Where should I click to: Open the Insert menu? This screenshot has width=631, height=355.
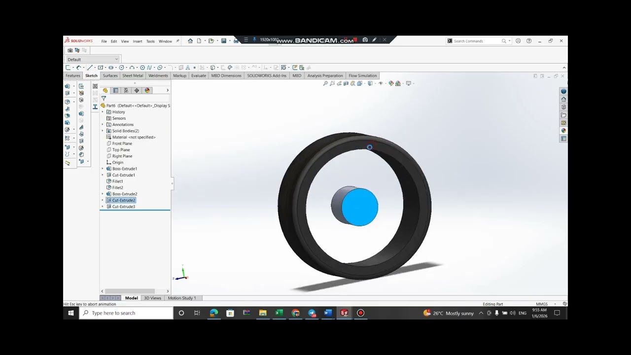click(x=138, y=41)
